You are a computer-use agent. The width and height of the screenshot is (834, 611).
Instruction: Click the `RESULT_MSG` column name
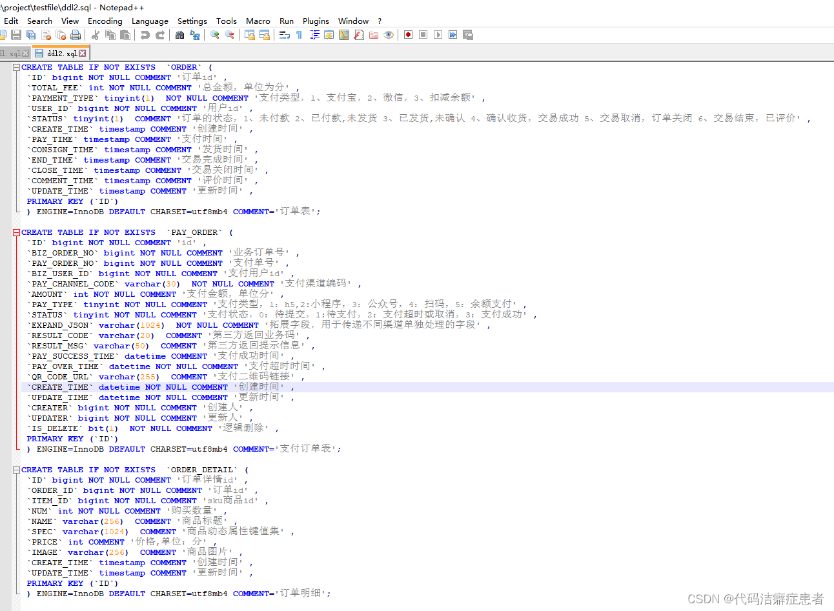57,346
